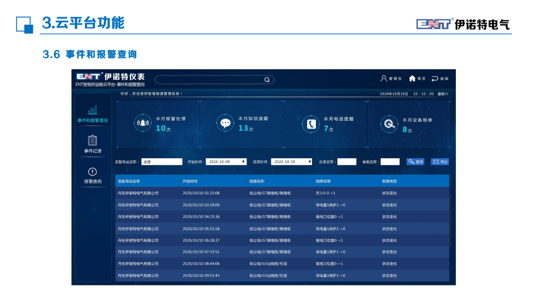Click the 本月电话提醒 phone icon
This screenshot has width=537, height=302.
311,124
